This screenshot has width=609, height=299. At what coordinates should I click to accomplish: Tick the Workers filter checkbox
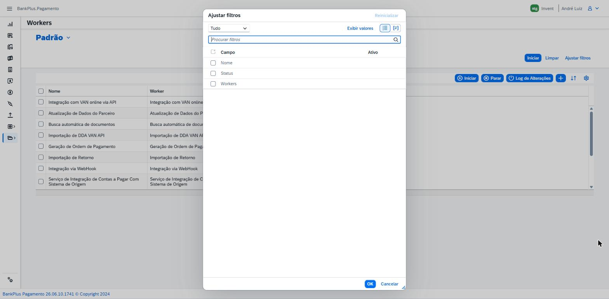pyautogui.click(x=213, y=84)
